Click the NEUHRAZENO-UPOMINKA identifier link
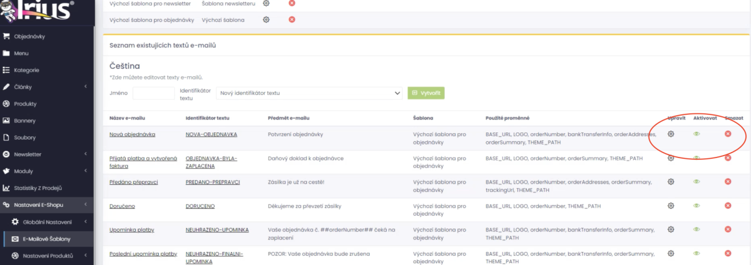This screenshot has height=265, width=751. coord(217,230)
